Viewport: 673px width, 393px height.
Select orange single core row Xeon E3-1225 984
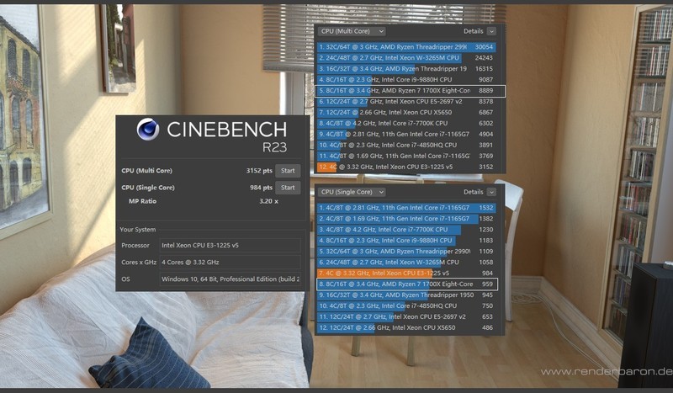(x=406, y=274)
